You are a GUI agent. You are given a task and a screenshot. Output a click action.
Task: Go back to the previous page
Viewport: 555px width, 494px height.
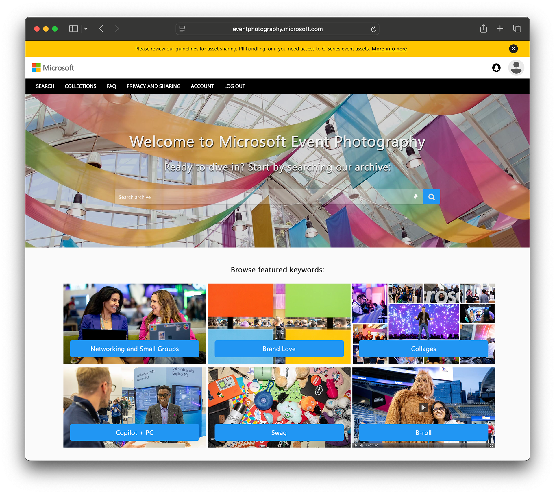pos(101,29)
